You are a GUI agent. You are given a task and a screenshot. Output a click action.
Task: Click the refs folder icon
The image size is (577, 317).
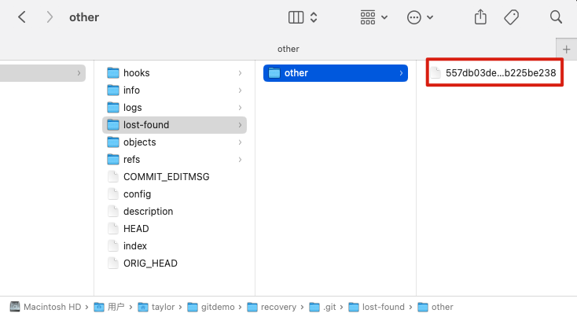[113, 160]
